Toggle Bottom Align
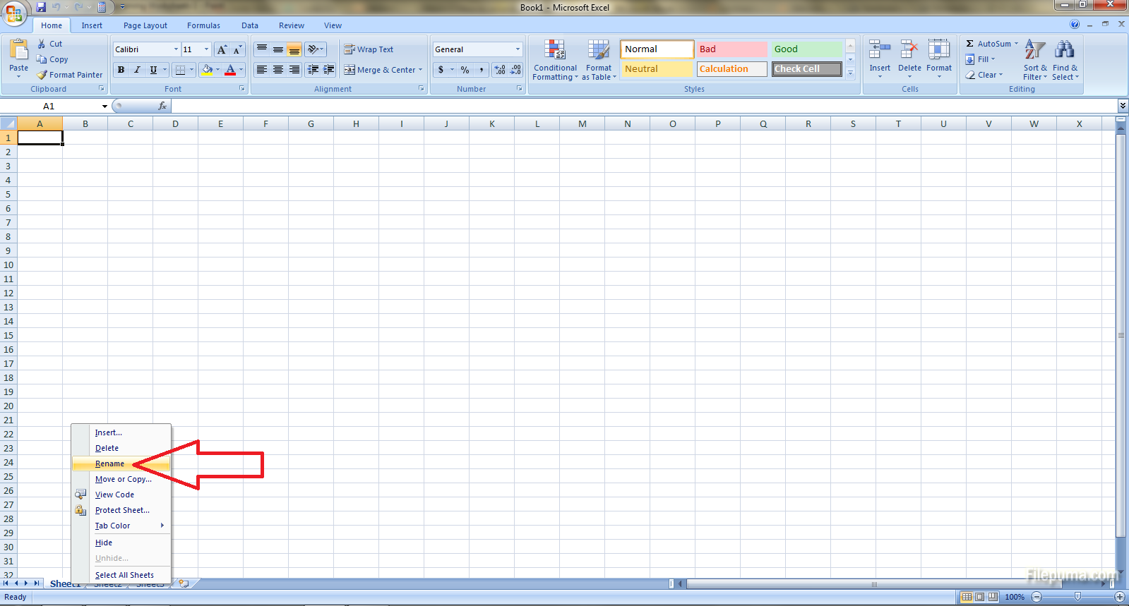This screenshot has height=606, width=1129. click(x=294, y=49)
